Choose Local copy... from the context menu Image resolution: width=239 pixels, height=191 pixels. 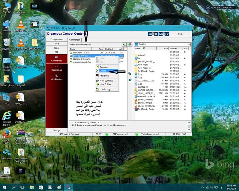tap(107, 90)
